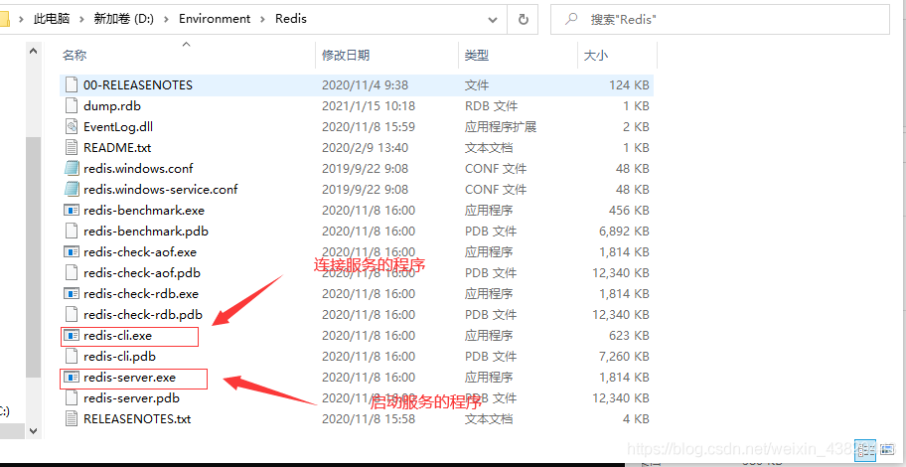Click the 2021/1/15 10:18 date of dump.rdb

point(369,105)
